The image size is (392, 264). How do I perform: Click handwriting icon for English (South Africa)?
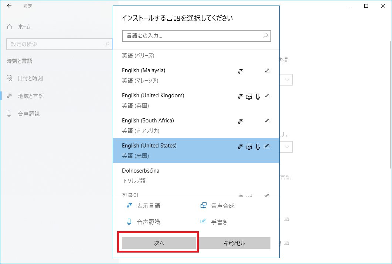pos(266,121)
